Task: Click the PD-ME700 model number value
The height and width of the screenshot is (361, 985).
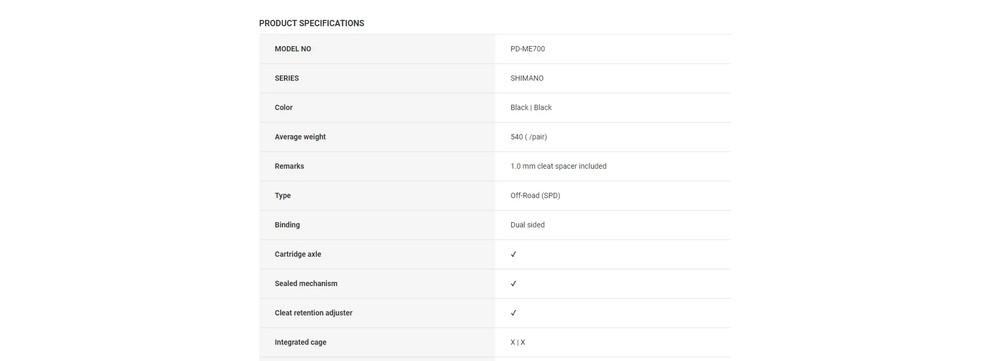Action: 528,49
